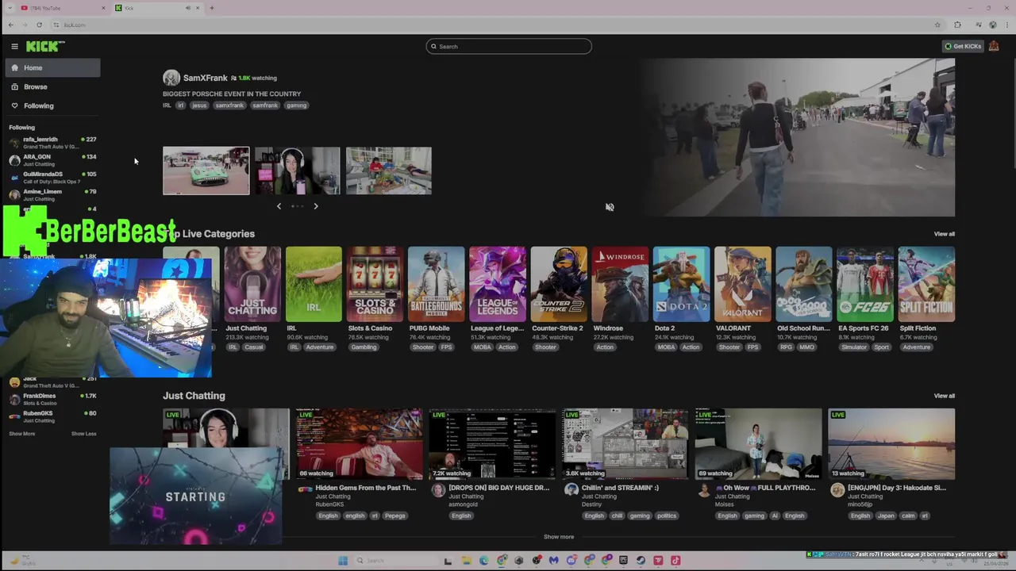
Task: Open the tab search dropdown arrow
Action: [x=10, y=8]
